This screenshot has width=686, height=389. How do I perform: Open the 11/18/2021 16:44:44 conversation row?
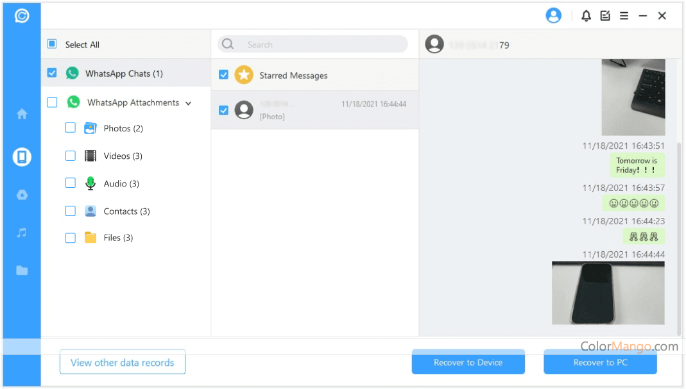pos(315,110)
